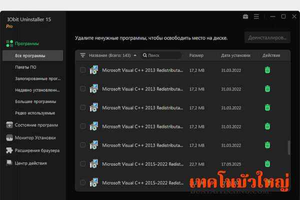Screen dimensions: 300x200
Task: Check the last Visual C++ 2015-2022 row checkbox
Action: 82,182
